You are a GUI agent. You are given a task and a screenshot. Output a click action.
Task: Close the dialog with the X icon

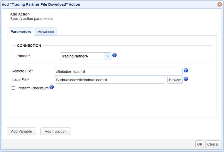[219, 4]
